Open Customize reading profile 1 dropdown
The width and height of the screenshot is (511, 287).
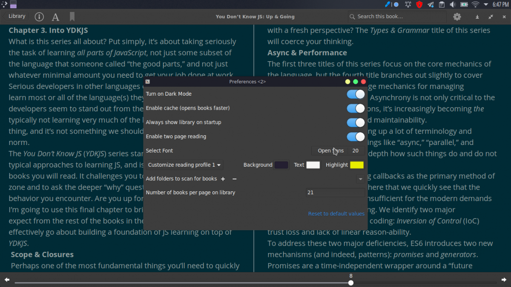(x=184, y=165)
